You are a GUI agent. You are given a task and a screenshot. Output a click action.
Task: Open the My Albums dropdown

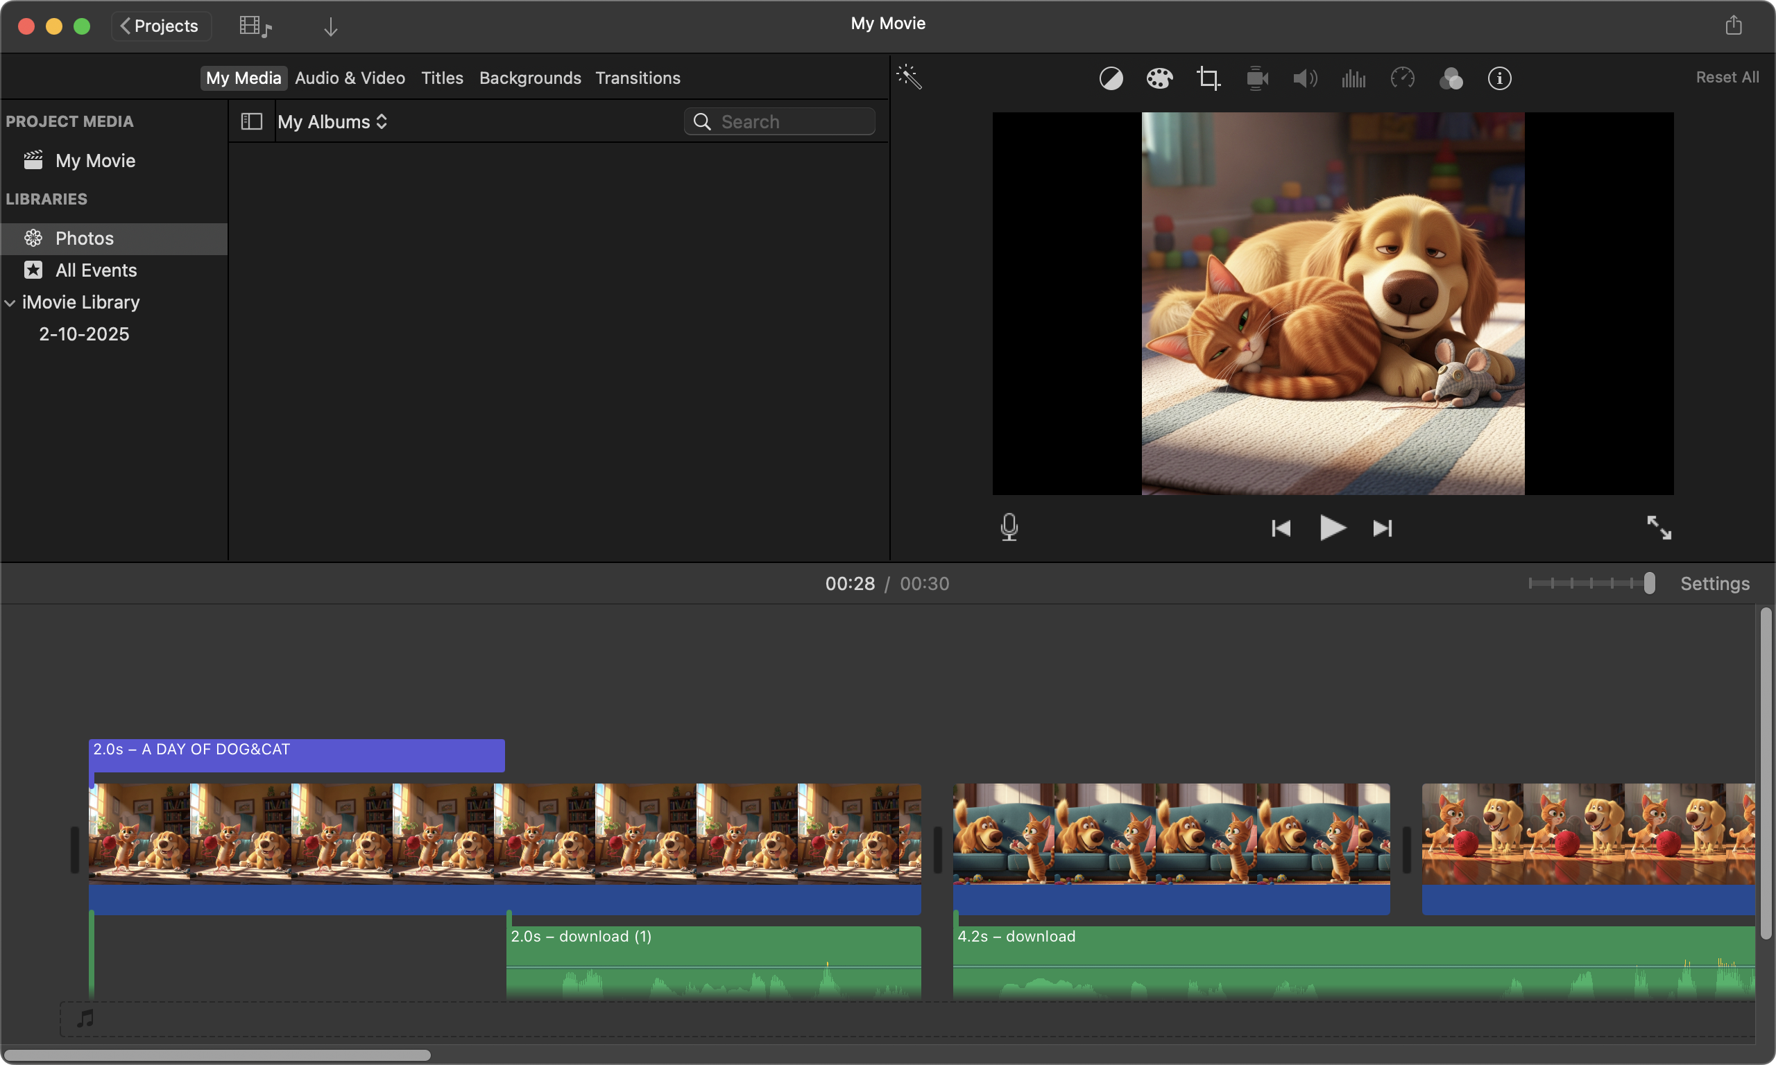[332, 122]
